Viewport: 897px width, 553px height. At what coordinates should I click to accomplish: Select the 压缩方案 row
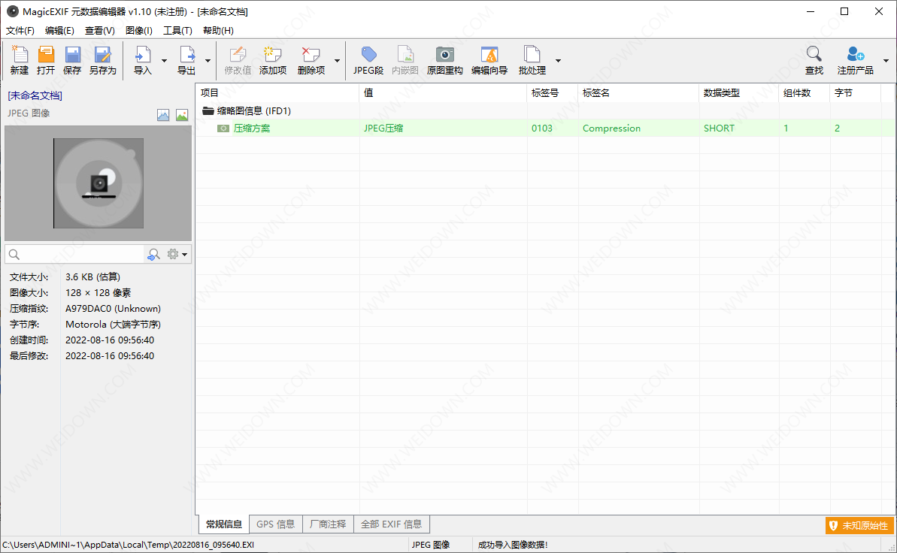click(545, 128)
